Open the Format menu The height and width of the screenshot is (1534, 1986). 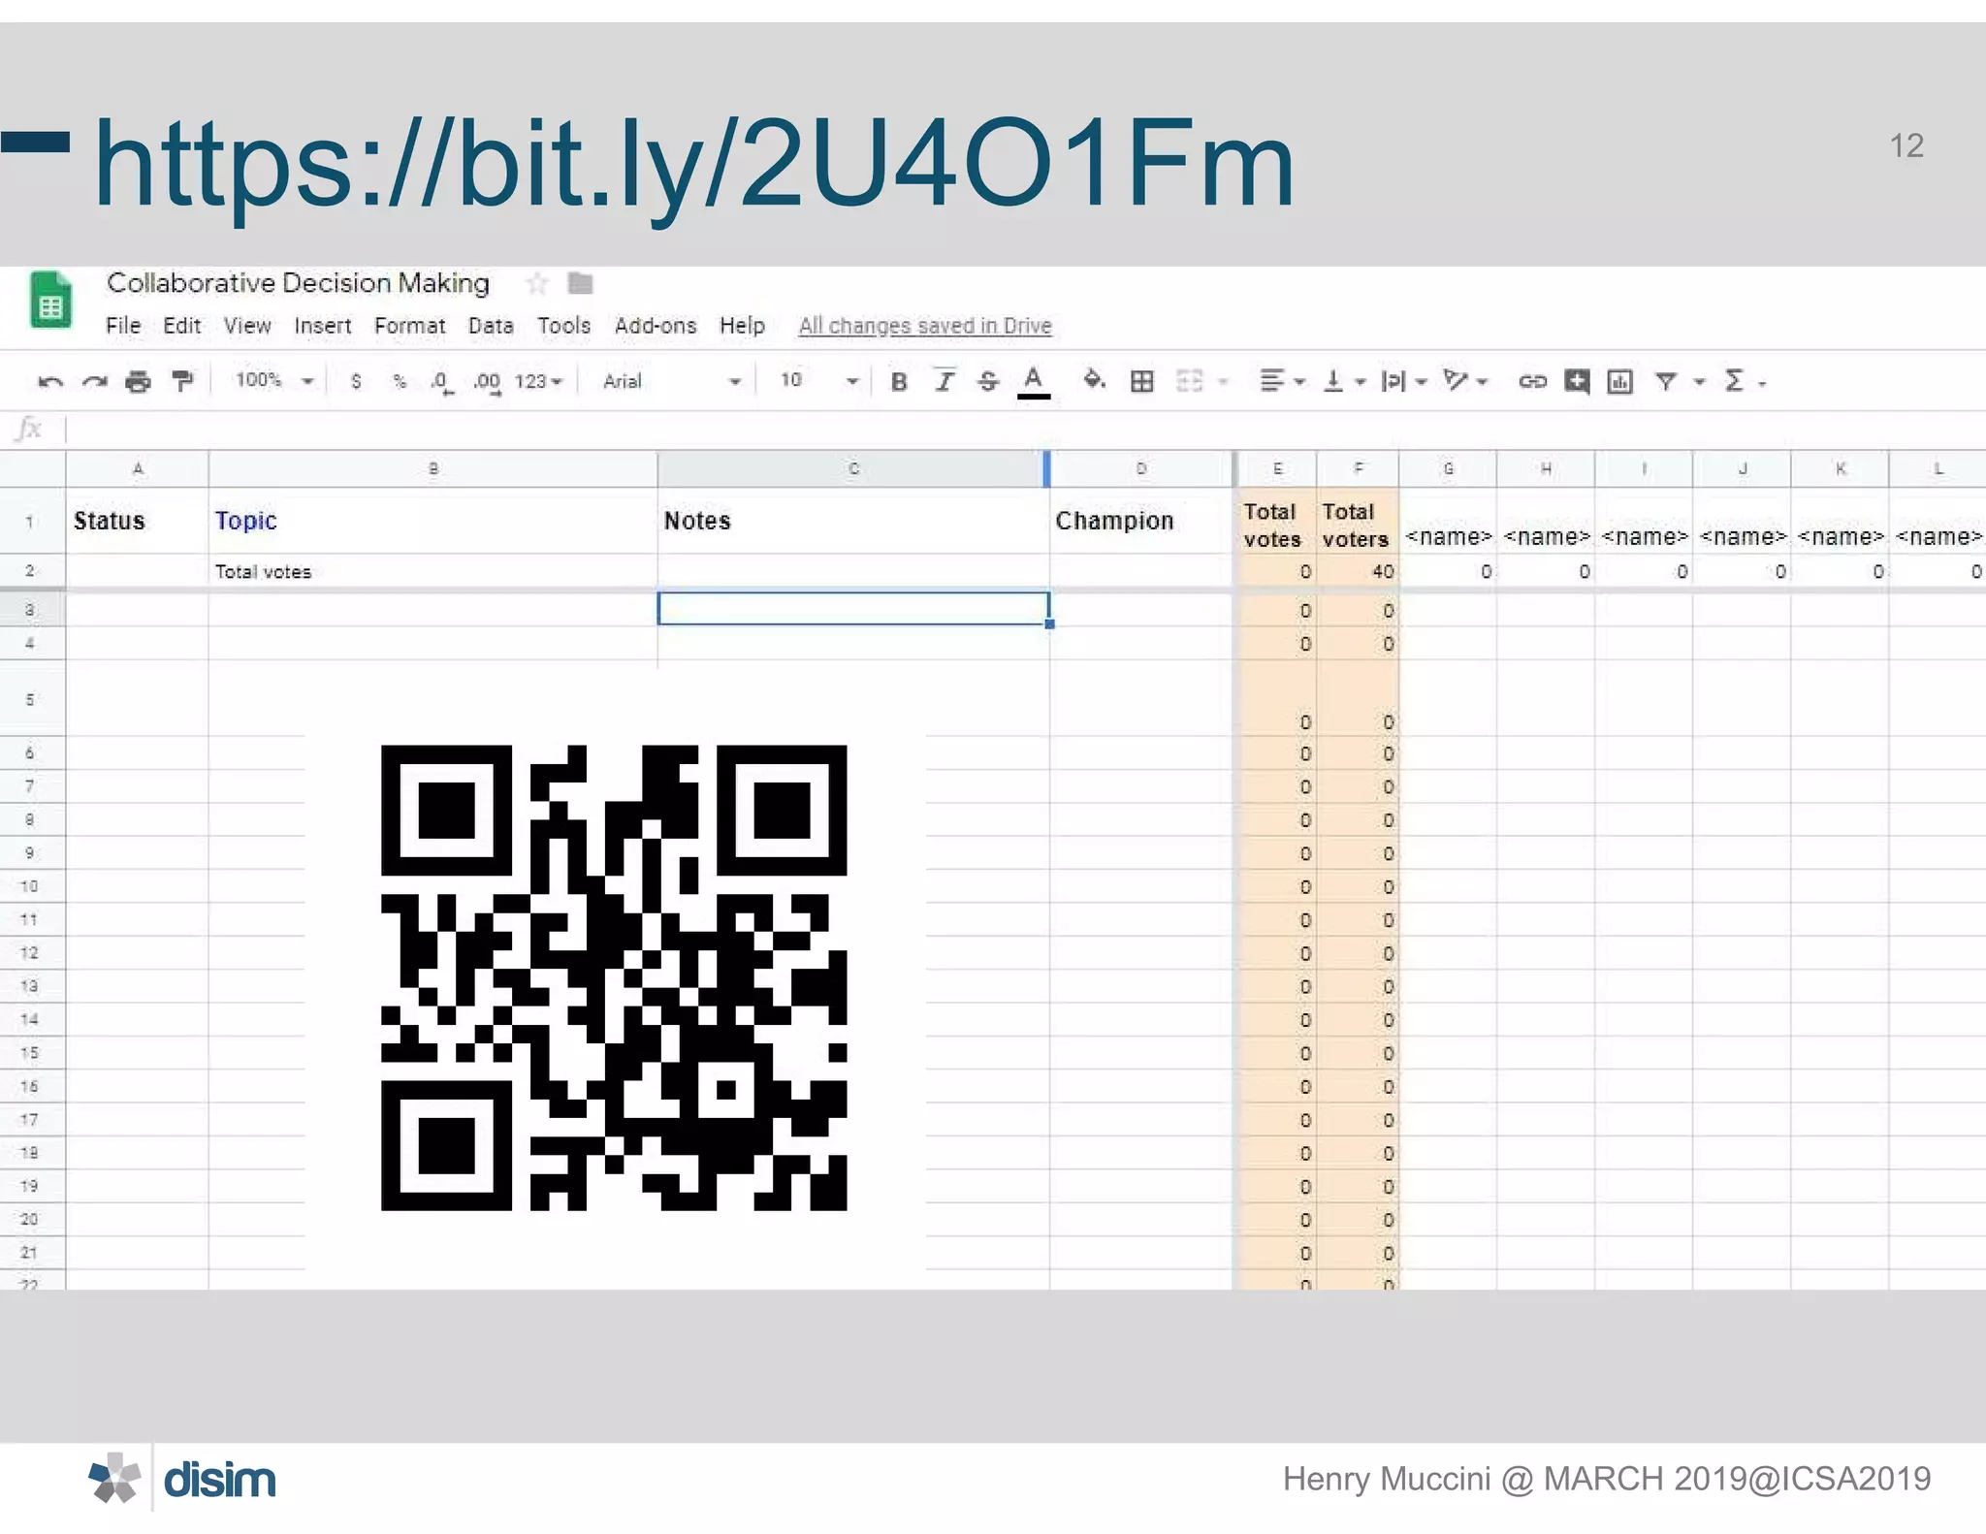point(409,326)
